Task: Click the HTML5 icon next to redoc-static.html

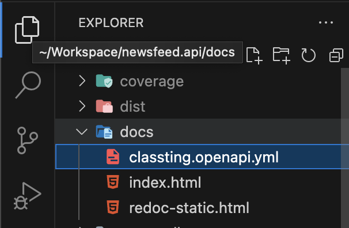Action: 113,207
